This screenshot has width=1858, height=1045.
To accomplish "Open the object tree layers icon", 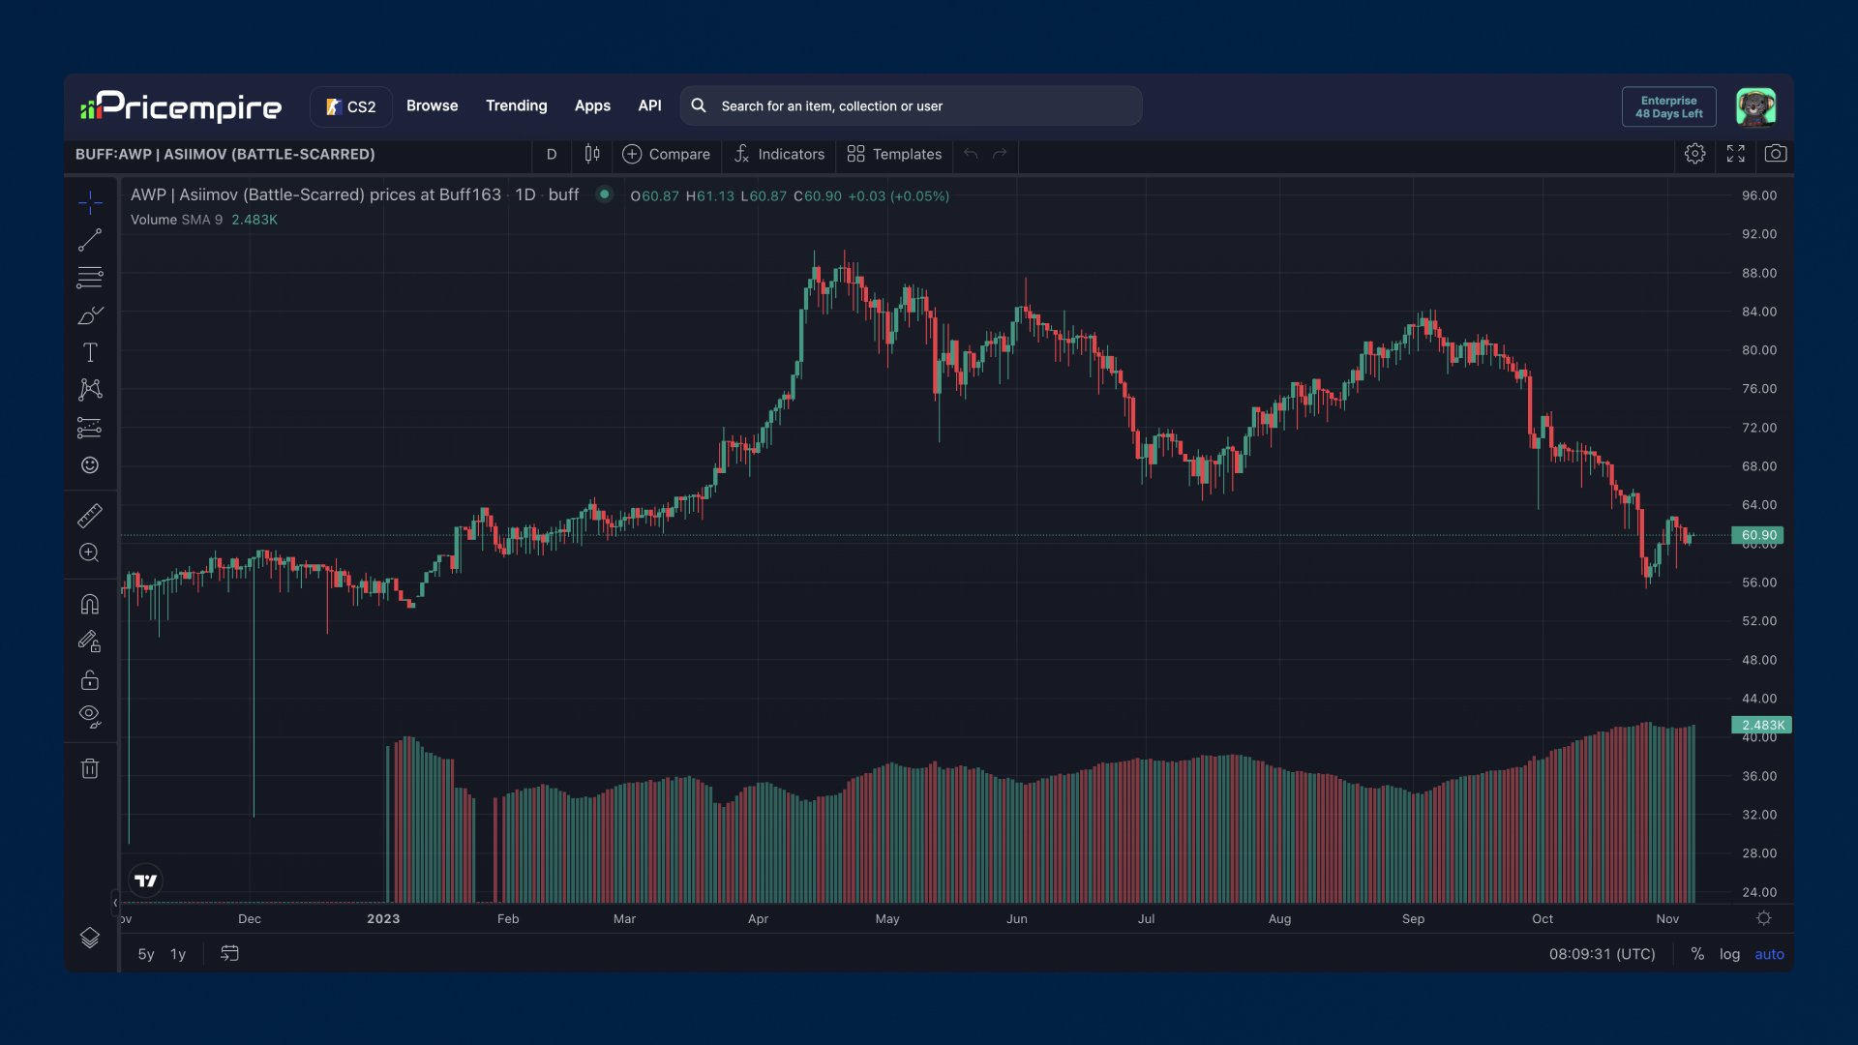I will 90,938.
